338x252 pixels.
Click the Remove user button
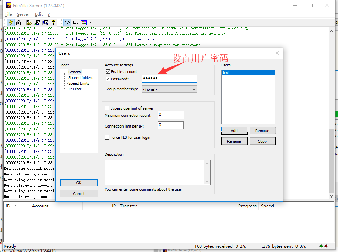[262, 131]
